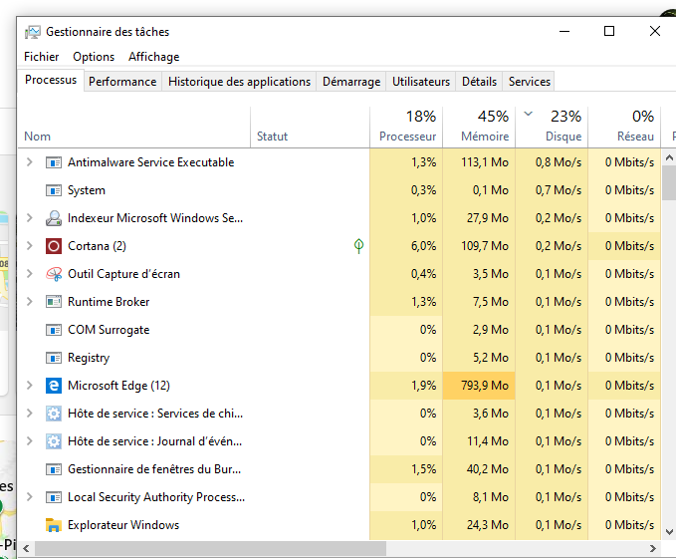Click the Task Manager title bar icon
This screenshot has width=676, height=559.
32,32
